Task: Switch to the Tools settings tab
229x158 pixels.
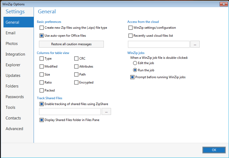Action: click(x=18, y=107)
